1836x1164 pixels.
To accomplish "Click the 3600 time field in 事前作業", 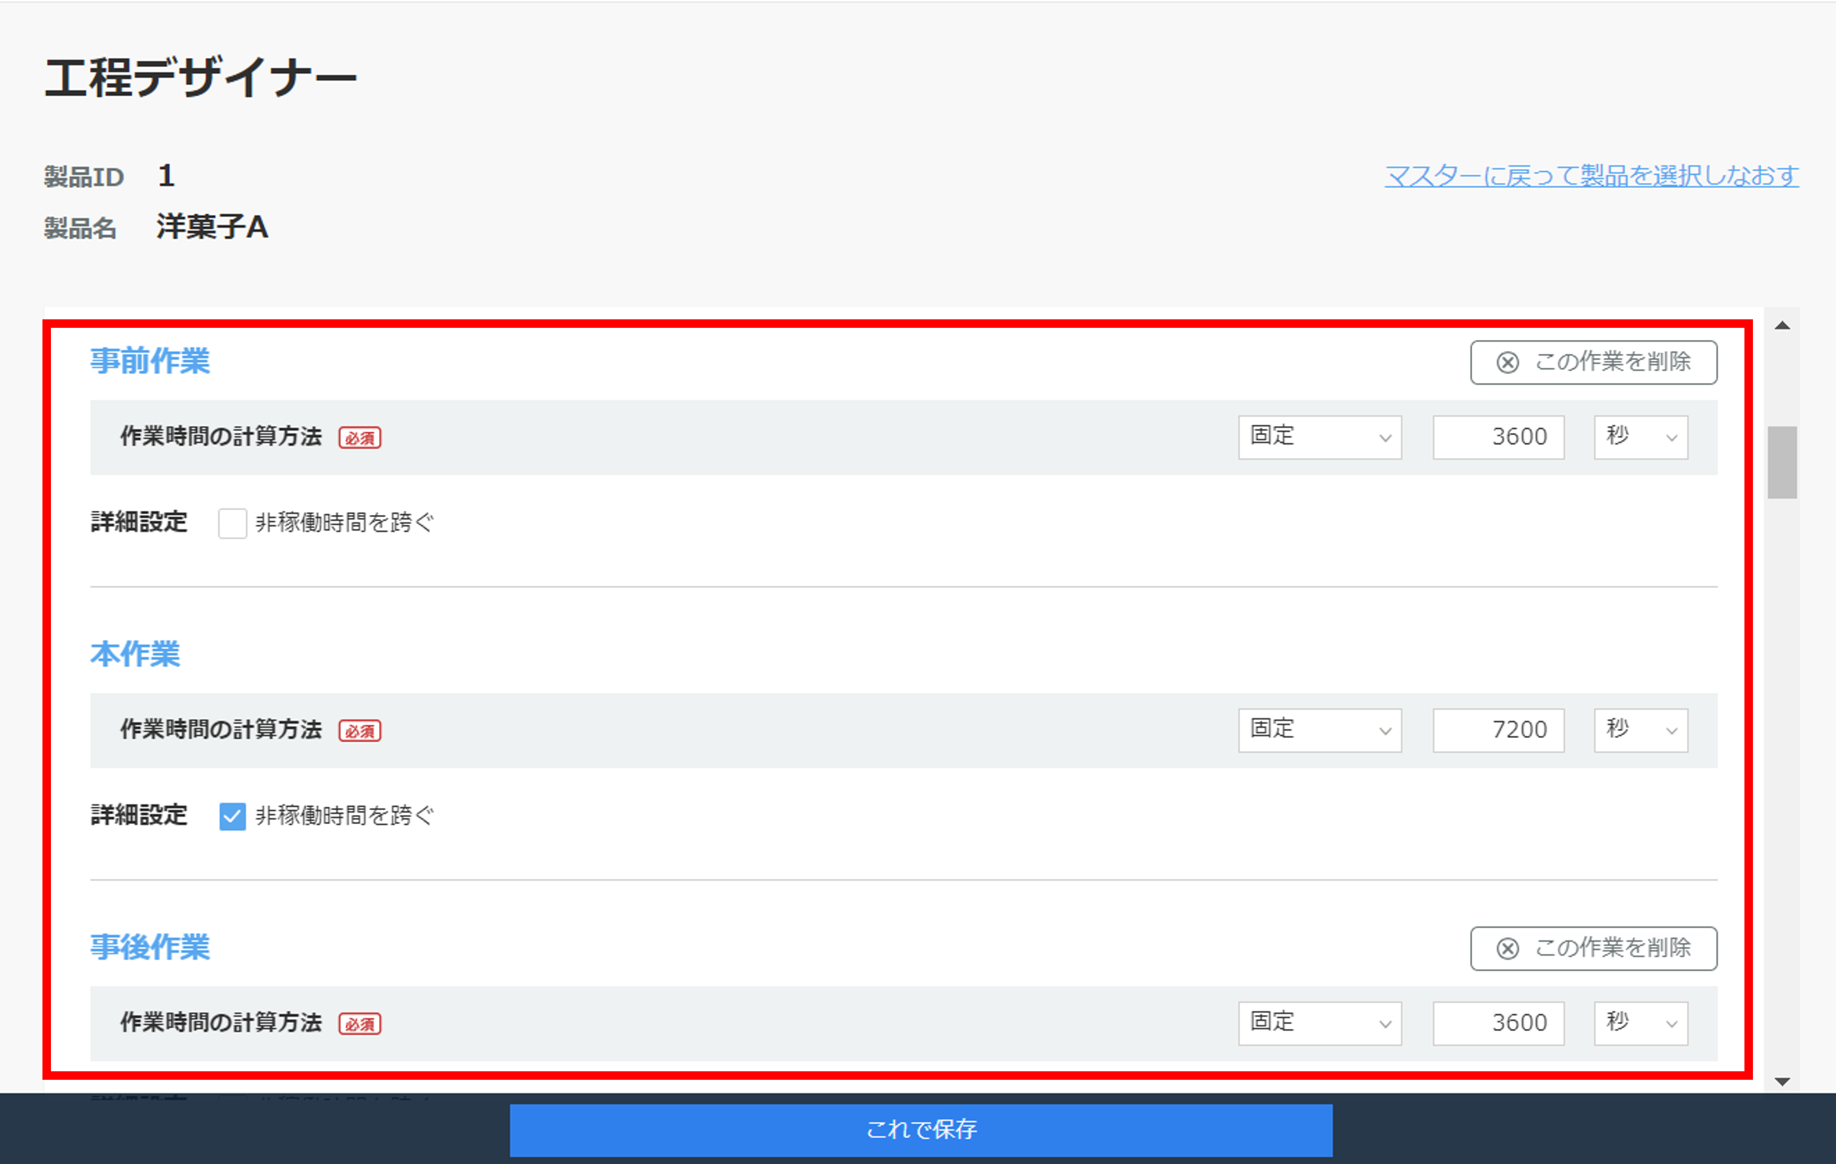I will tap(1498, 437).
